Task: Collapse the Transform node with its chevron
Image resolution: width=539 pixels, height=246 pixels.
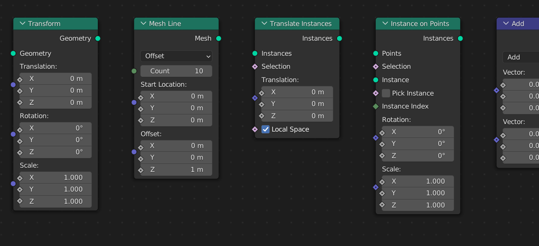Action: pyautogui.click(x=23, y=24)
